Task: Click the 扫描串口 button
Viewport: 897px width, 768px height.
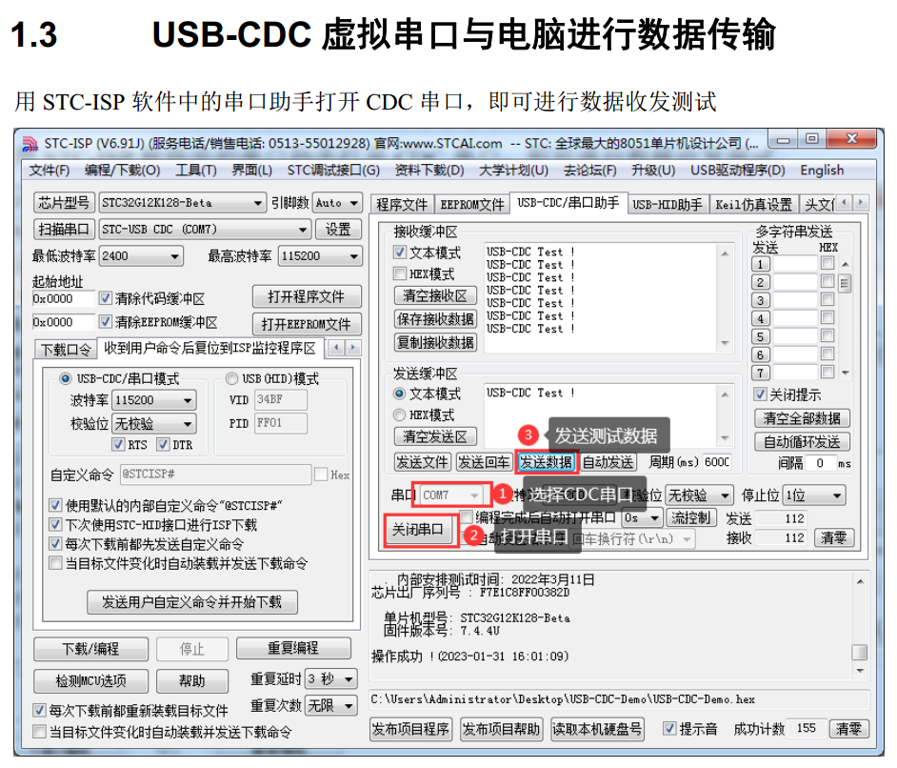Action: (x=64, y=230)
